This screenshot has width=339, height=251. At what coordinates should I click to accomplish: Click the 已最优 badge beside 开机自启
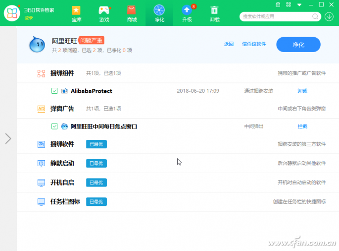97,183
